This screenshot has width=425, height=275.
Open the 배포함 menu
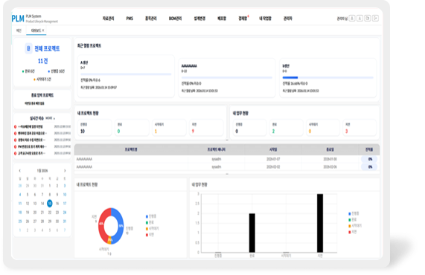pyautogui.click(x=222, y=19)
